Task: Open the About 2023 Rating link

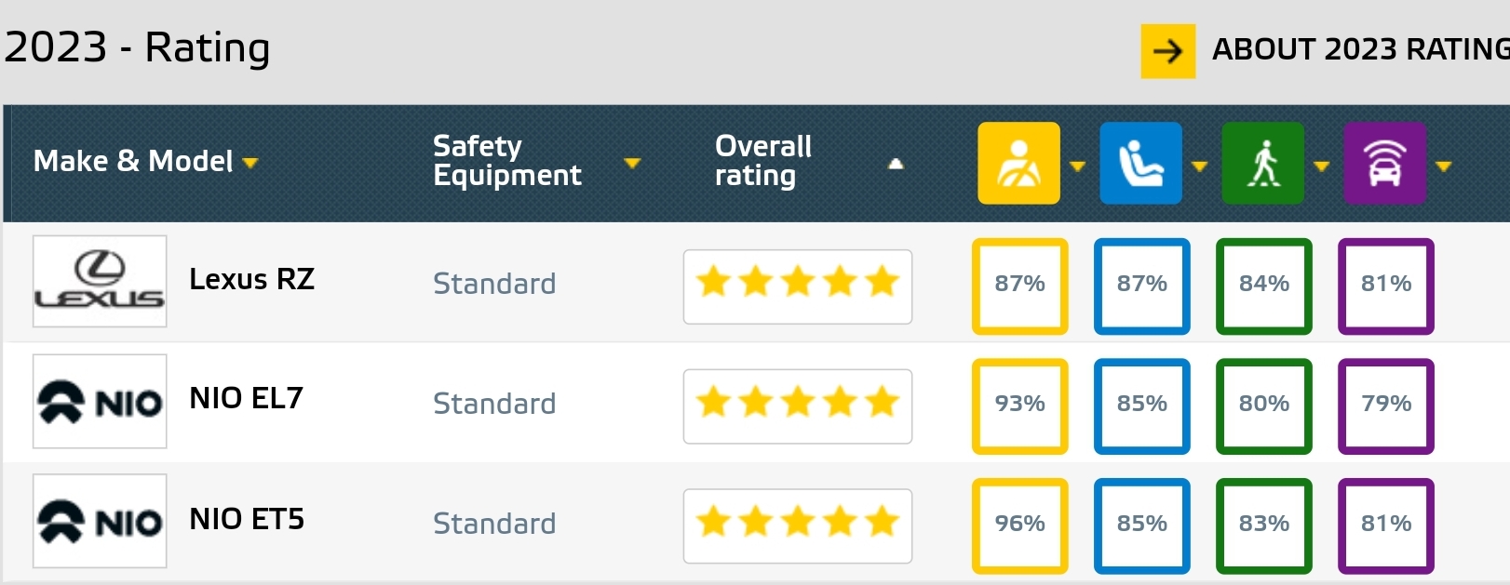Action: (1360, 49)
